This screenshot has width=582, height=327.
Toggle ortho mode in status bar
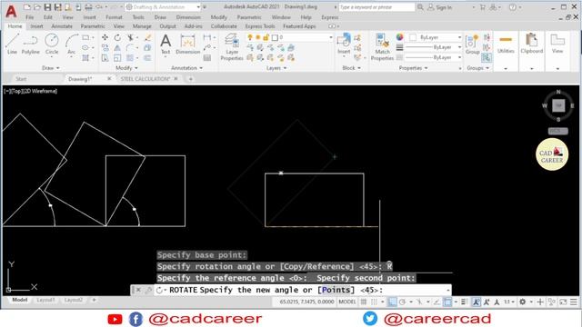tap(392, 302)
